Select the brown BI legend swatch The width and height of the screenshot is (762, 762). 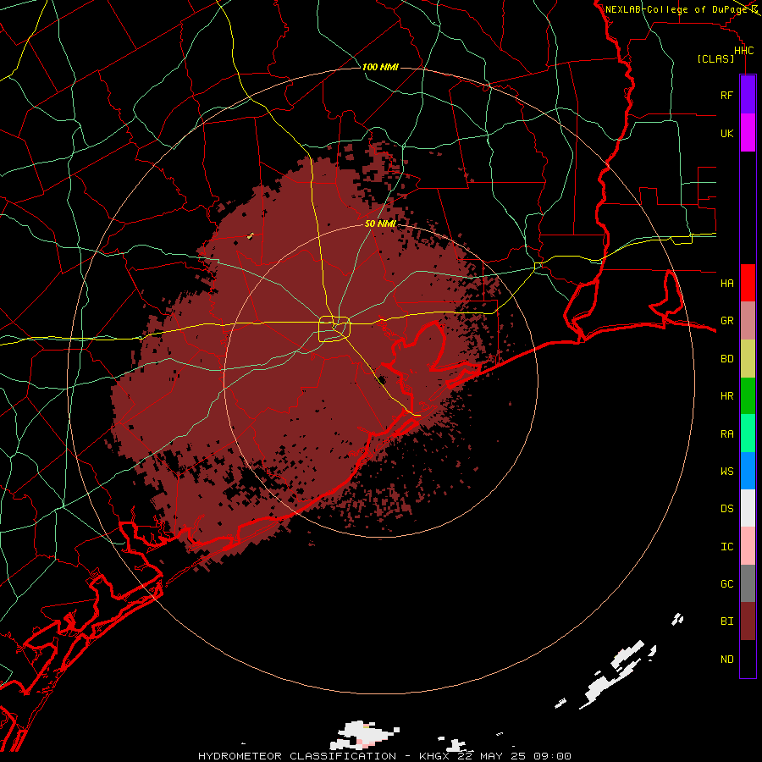pos(748,621)
